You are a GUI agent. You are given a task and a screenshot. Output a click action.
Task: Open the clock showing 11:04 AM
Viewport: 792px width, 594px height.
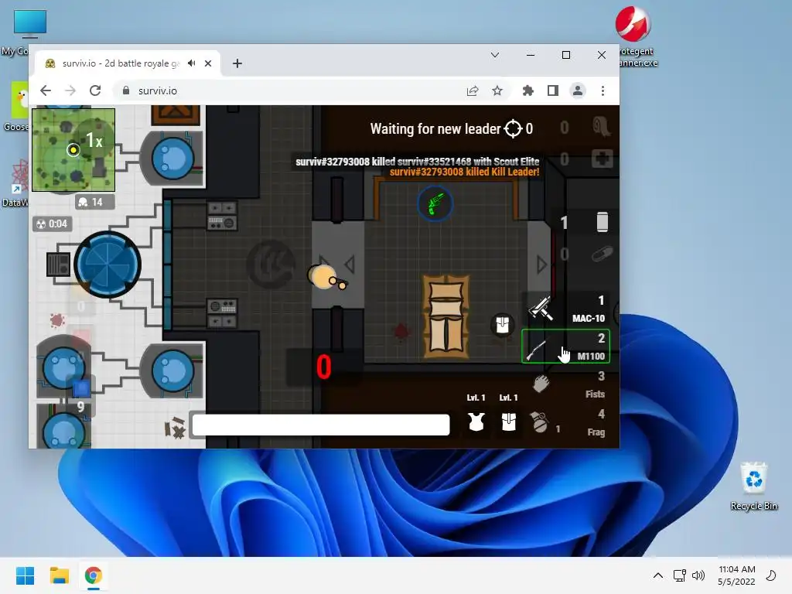(736, 575)
